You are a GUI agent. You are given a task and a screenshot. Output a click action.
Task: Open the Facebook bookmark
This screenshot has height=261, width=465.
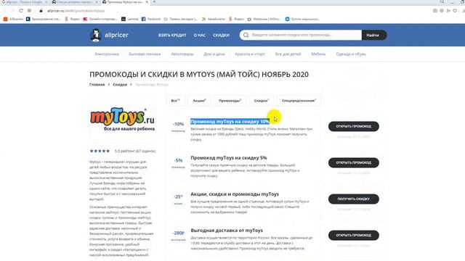(x=151, y=19)
